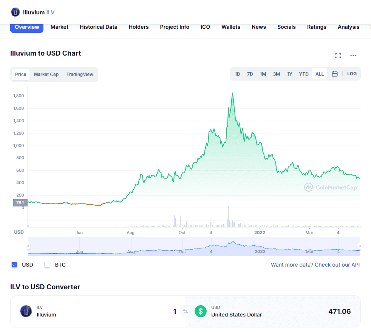Set chart range to 1M
This screenshot has height=332, width=371.
263,74
